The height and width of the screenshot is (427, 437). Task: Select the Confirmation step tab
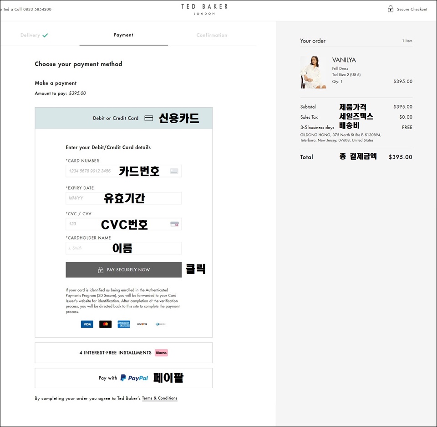pos(212,35)
